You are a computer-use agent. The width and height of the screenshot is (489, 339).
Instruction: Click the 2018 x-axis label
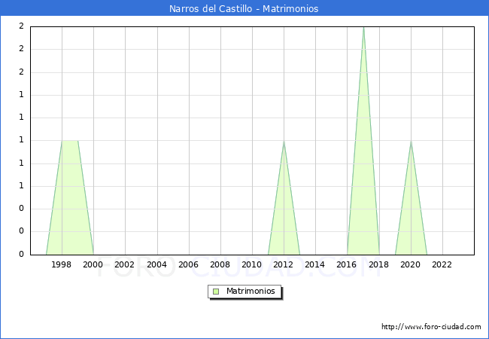click(x=379, y=264)
